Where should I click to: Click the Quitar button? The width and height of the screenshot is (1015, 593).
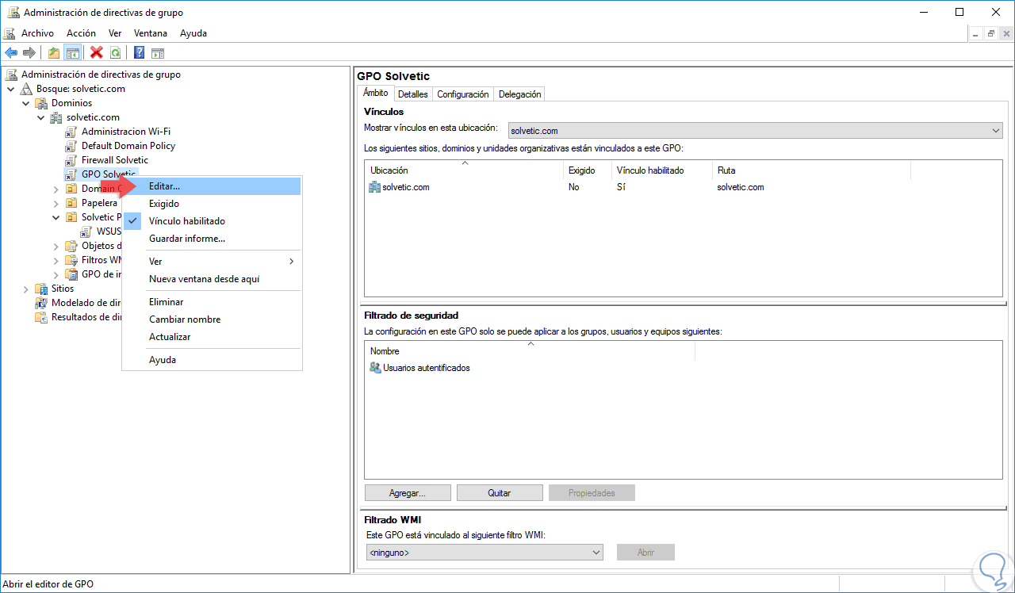[500, 493]
